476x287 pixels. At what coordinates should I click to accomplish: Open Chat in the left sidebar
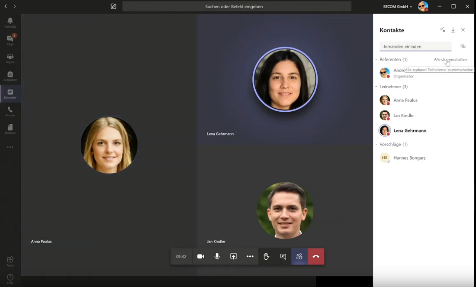(10, 40)
